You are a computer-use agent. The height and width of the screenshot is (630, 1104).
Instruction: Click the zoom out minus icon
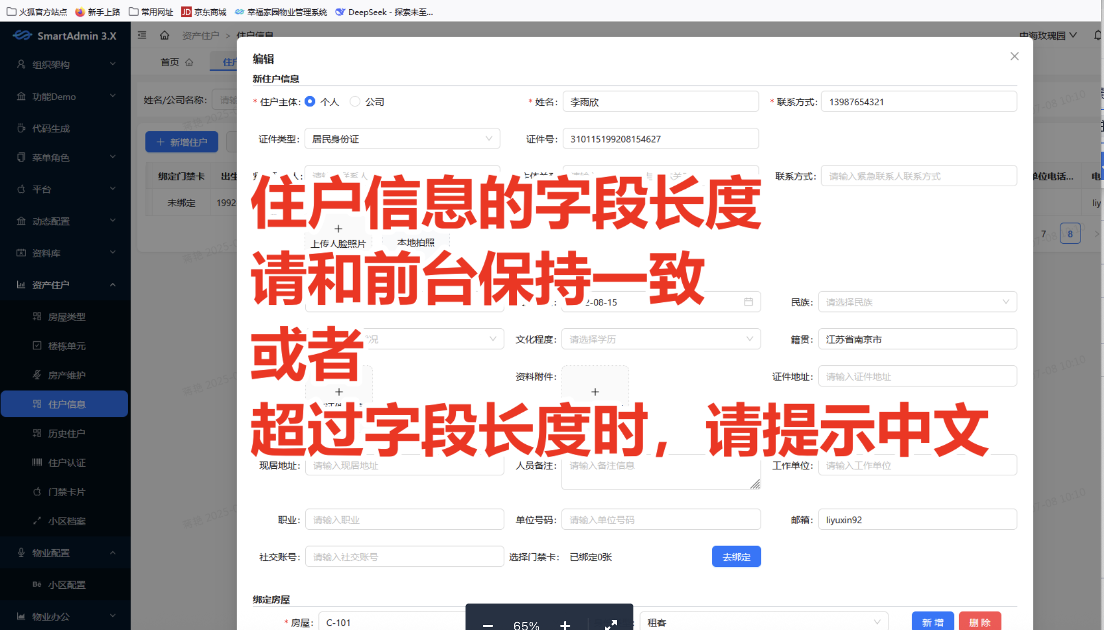pyautogui.click(x=488, y=625)
